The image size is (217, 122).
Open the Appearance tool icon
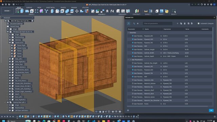(87, 11)
